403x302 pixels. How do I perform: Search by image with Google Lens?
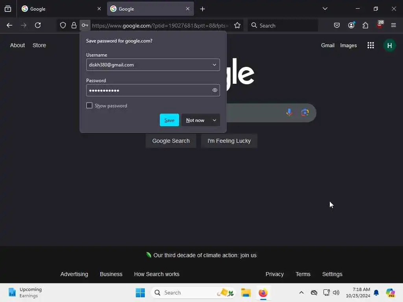tap(305, 112)
